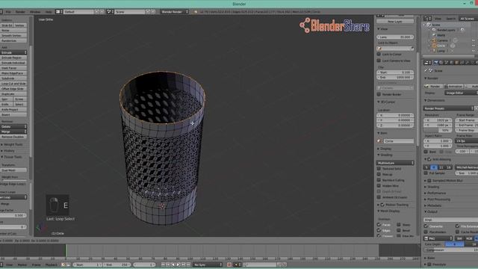This screenshot has width=478, height=269.
Task: Open the Window menu
Action: [35, 12]
